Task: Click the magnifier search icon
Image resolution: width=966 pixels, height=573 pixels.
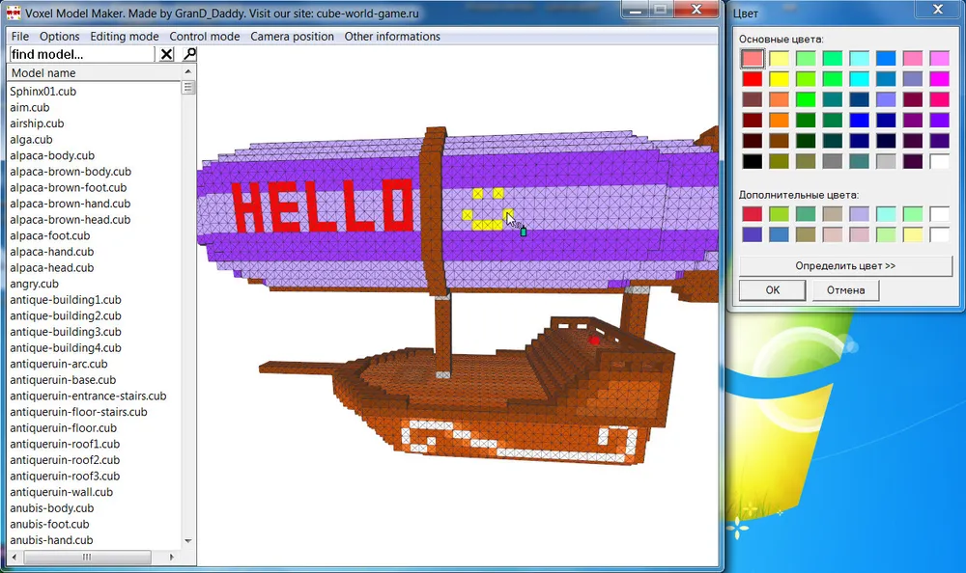Action: tap(189, 55)
